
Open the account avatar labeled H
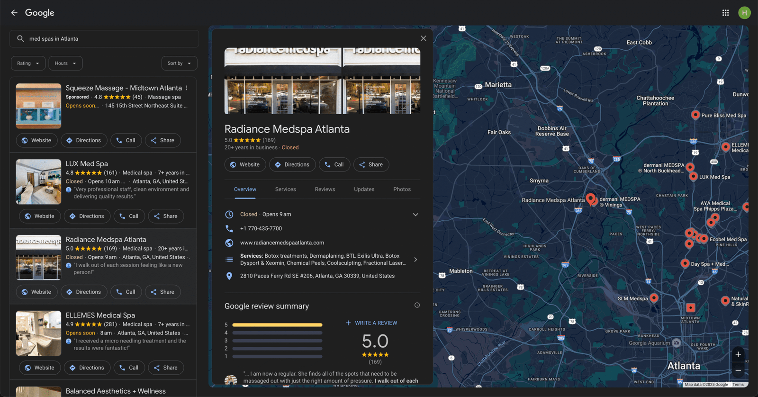coord(744,13)
